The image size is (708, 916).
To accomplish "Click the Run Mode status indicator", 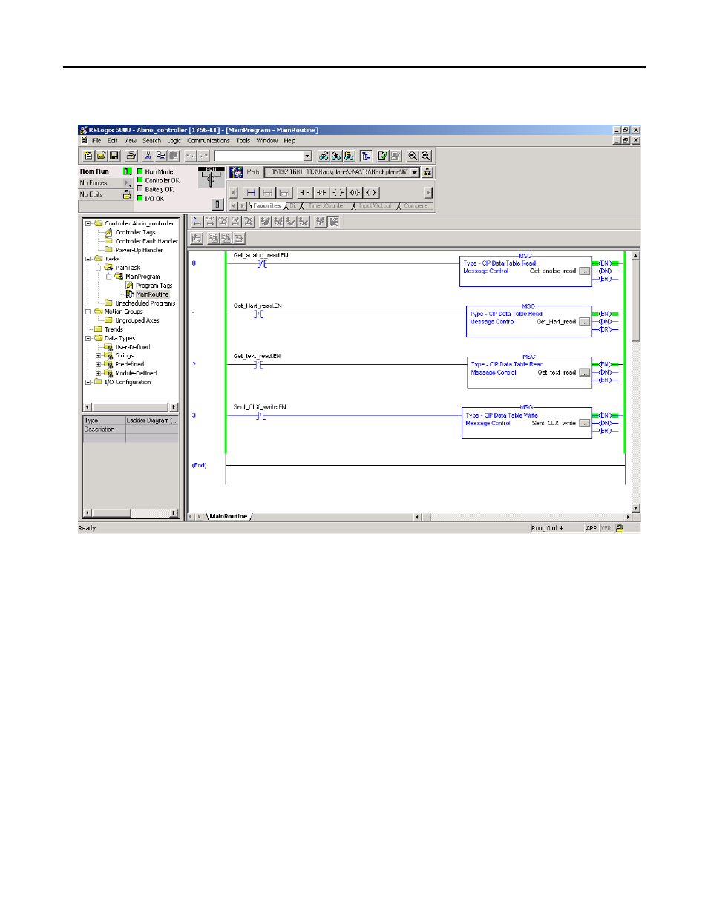I will [140, 171].
